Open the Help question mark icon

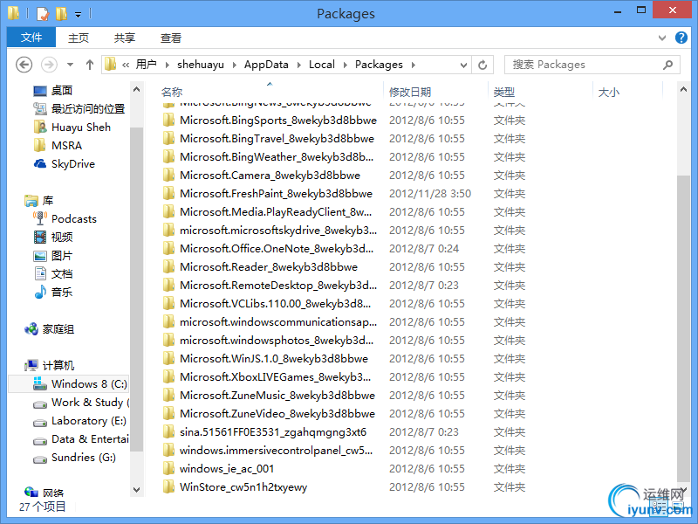click(x=681, y=38)
